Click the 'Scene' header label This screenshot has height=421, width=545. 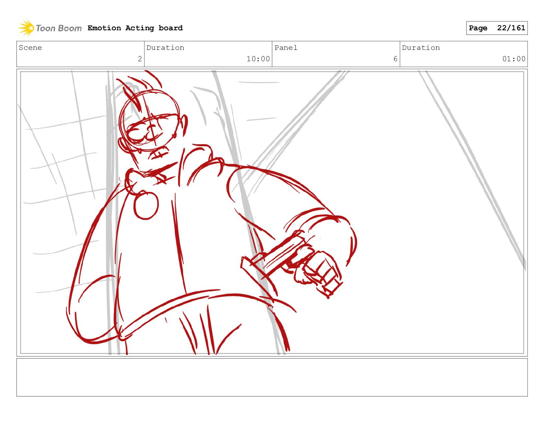coord(30,47)
